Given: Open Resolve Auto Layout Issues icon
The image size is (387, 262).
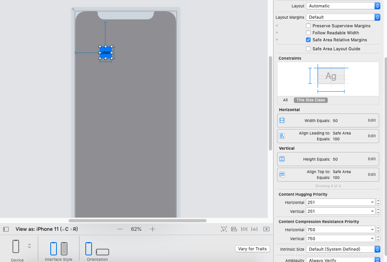Looking at the screenshot, I should pyautogui.click(x=254, y=229).
